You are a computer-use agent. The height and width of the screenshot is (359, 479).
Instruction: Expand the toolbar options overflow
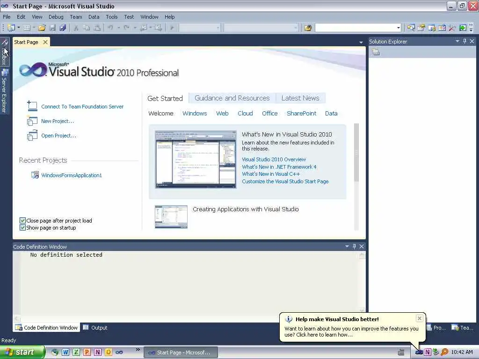tap(472, 28)
